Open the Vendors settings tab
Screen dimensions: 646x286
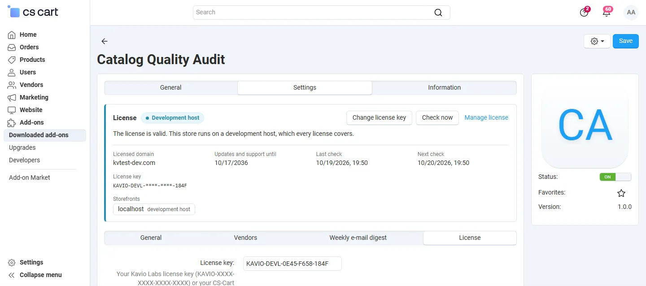point(246,238)
